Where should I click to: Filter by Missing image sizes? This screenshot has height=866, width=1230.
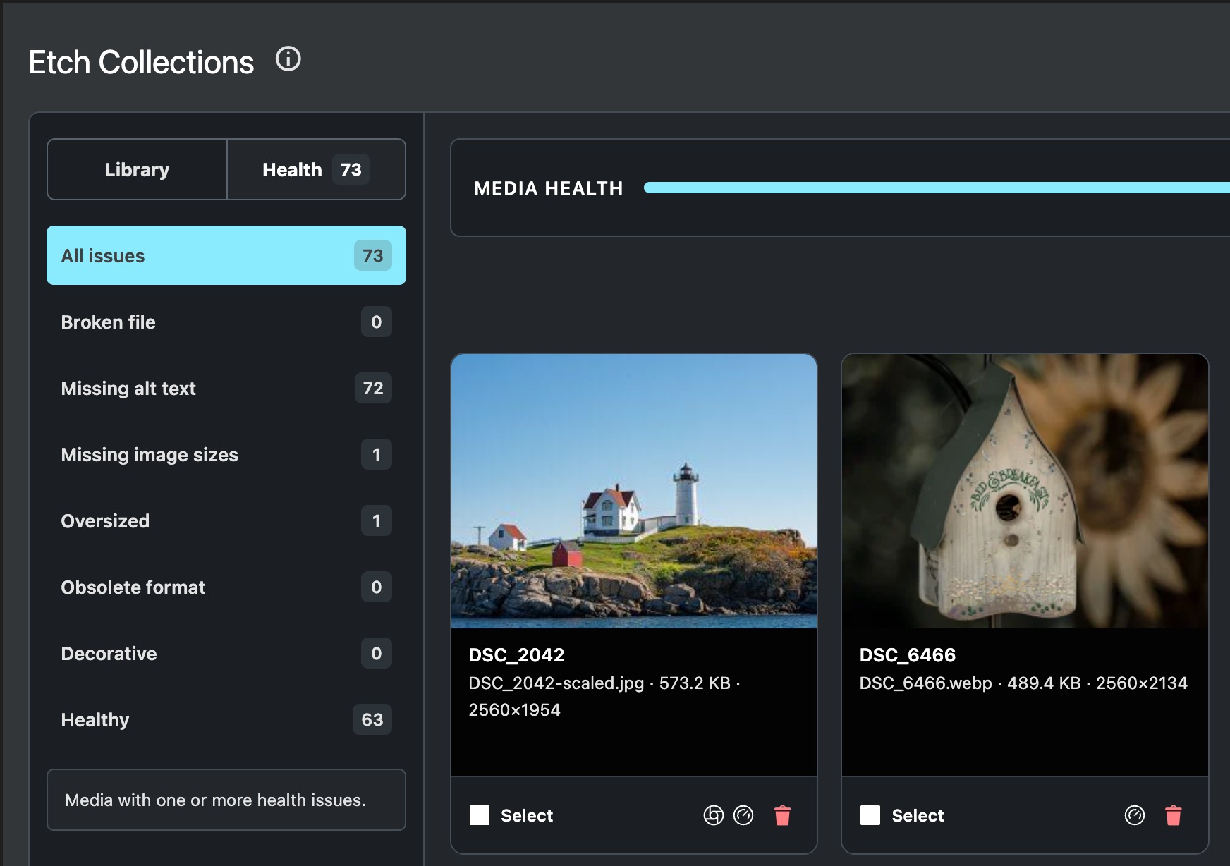click(x=226, y=454)
